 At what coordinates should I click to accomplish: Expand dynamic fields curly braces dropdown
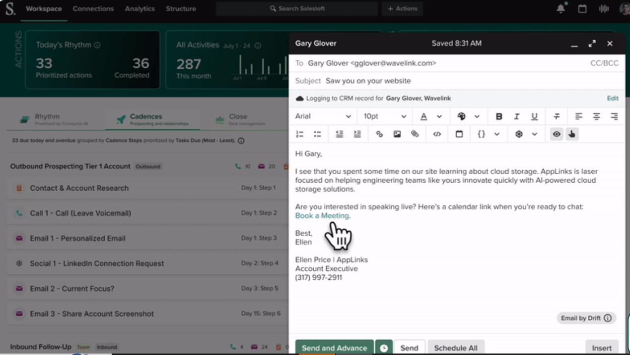(489, 134)
